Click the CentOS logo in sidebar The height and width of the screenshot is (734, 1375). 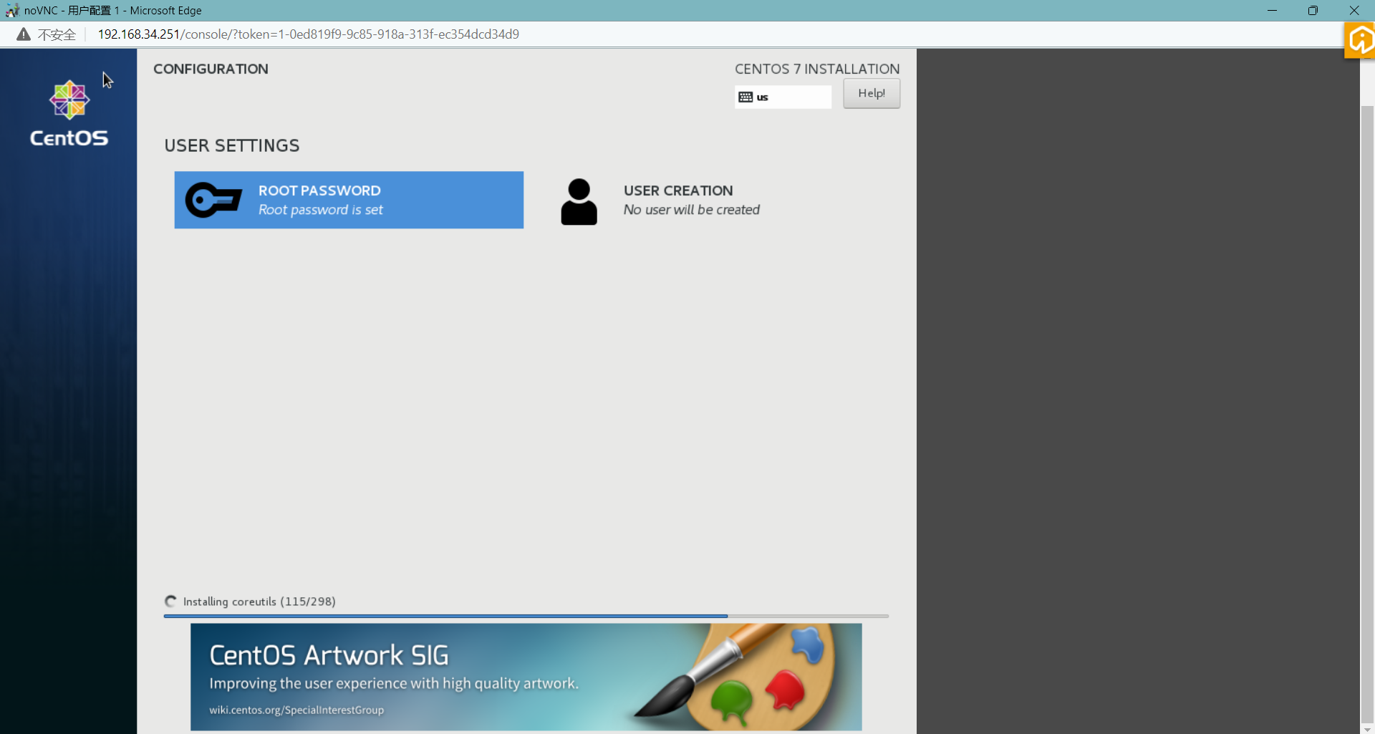tap(69, 113)
